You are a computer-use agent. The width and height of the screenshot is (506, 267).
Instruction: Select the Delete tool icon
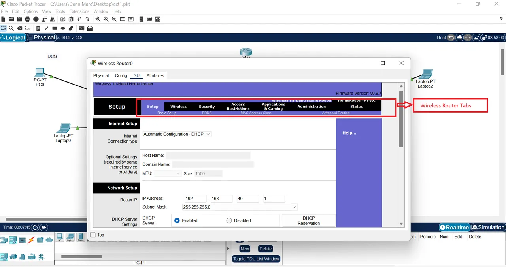(20, 28)
